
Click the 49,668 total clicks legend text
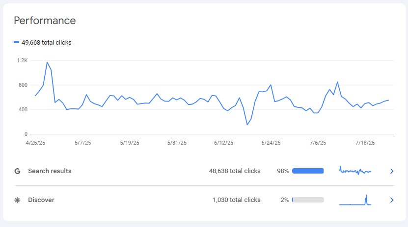[x=47, y=43]
